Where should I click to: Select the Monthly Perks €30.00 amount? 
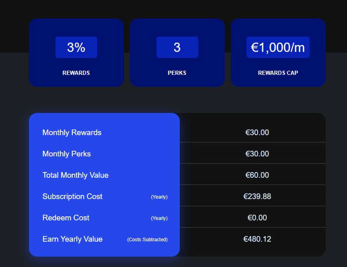coord(257,154)
